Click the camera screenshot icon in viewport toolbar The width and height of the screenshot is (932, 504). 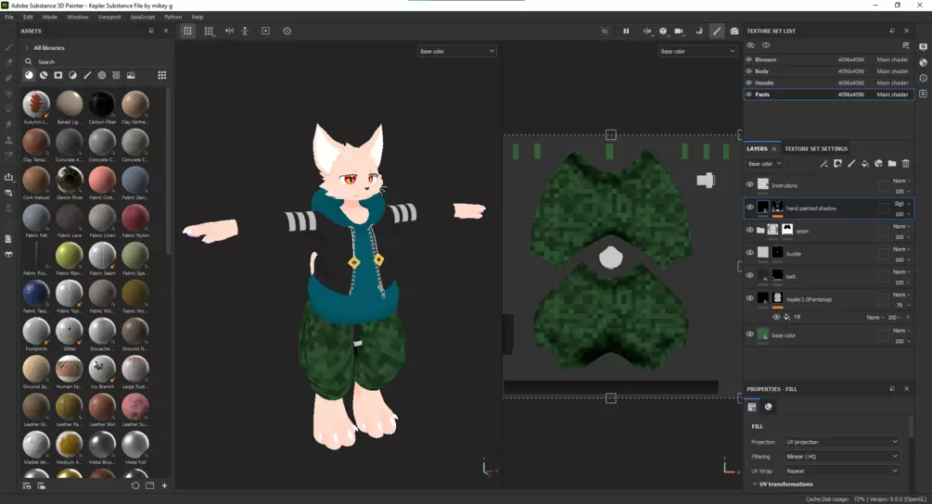click(734, 31)
